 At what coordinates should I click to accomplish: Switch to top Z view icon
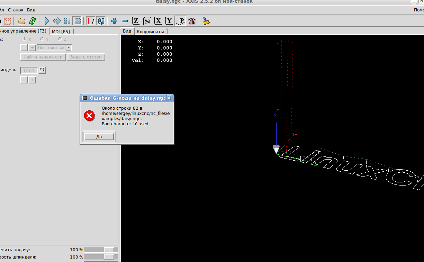click(x=136, y=21)
